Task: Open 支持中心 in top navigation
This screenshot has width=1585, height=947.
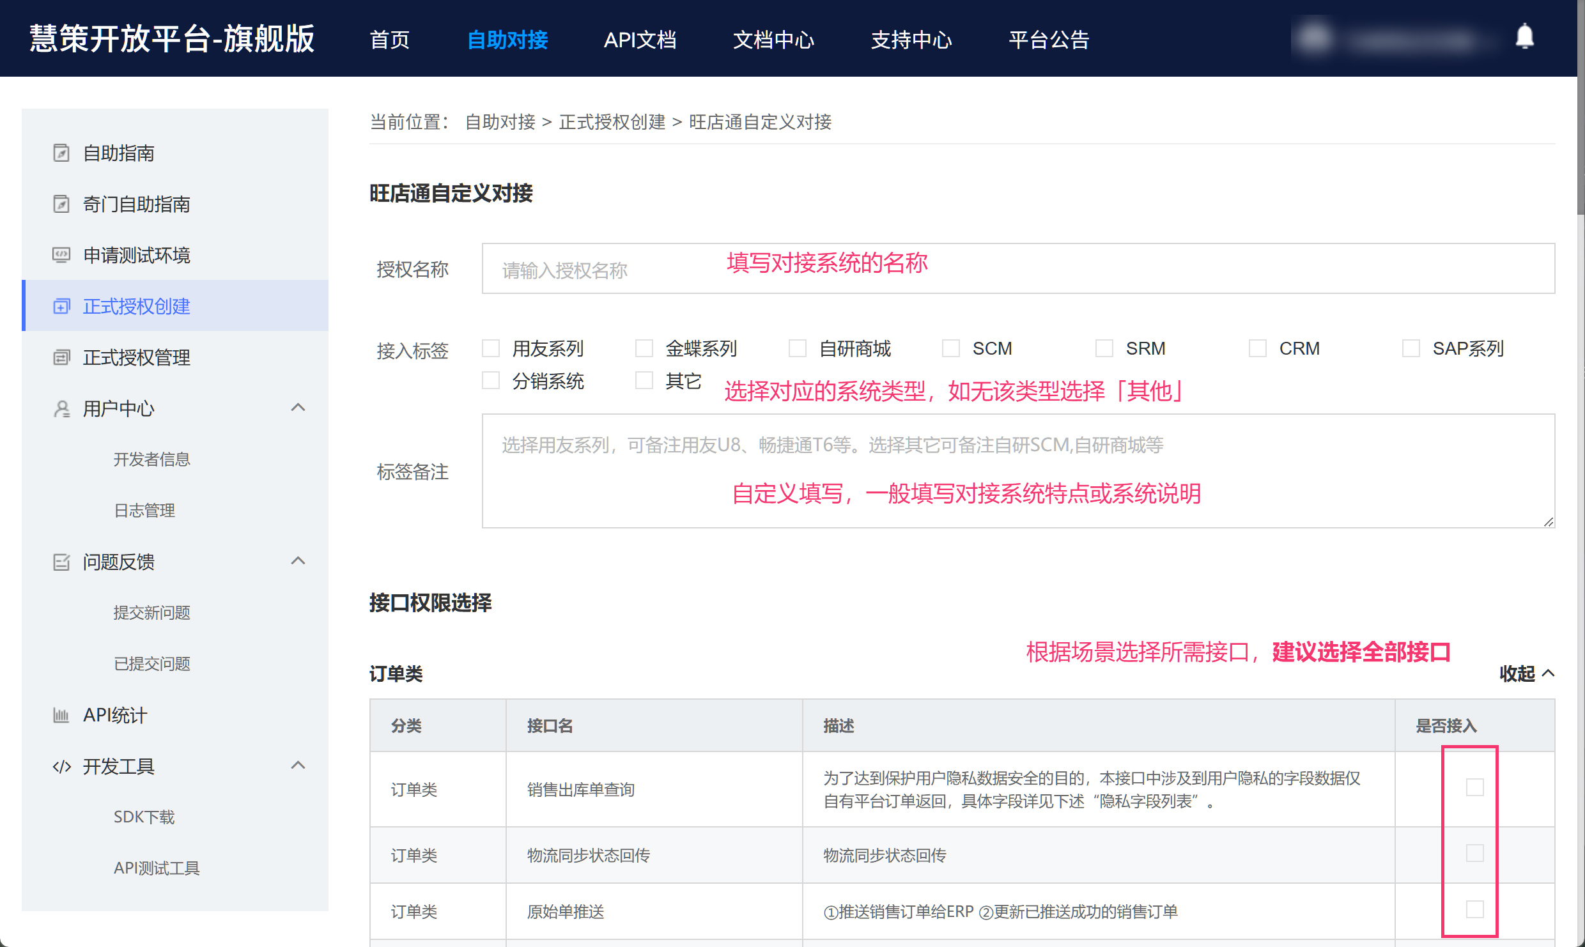Action: [x=911, y=40]
